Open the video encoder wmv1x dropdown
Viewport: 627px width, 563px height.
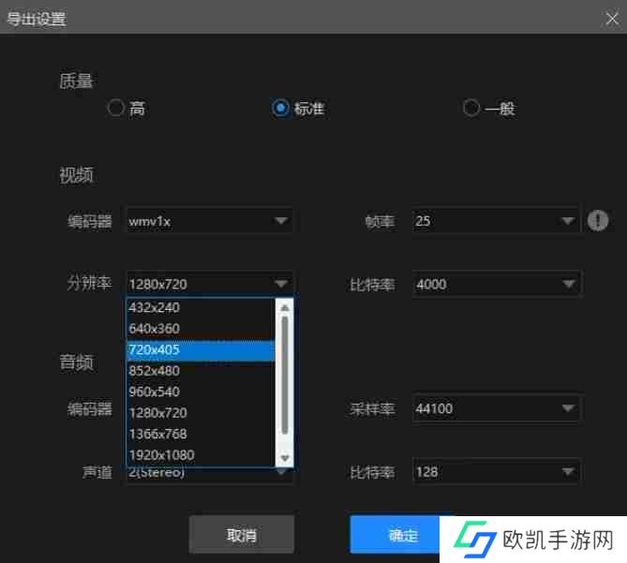pos(210,221)
